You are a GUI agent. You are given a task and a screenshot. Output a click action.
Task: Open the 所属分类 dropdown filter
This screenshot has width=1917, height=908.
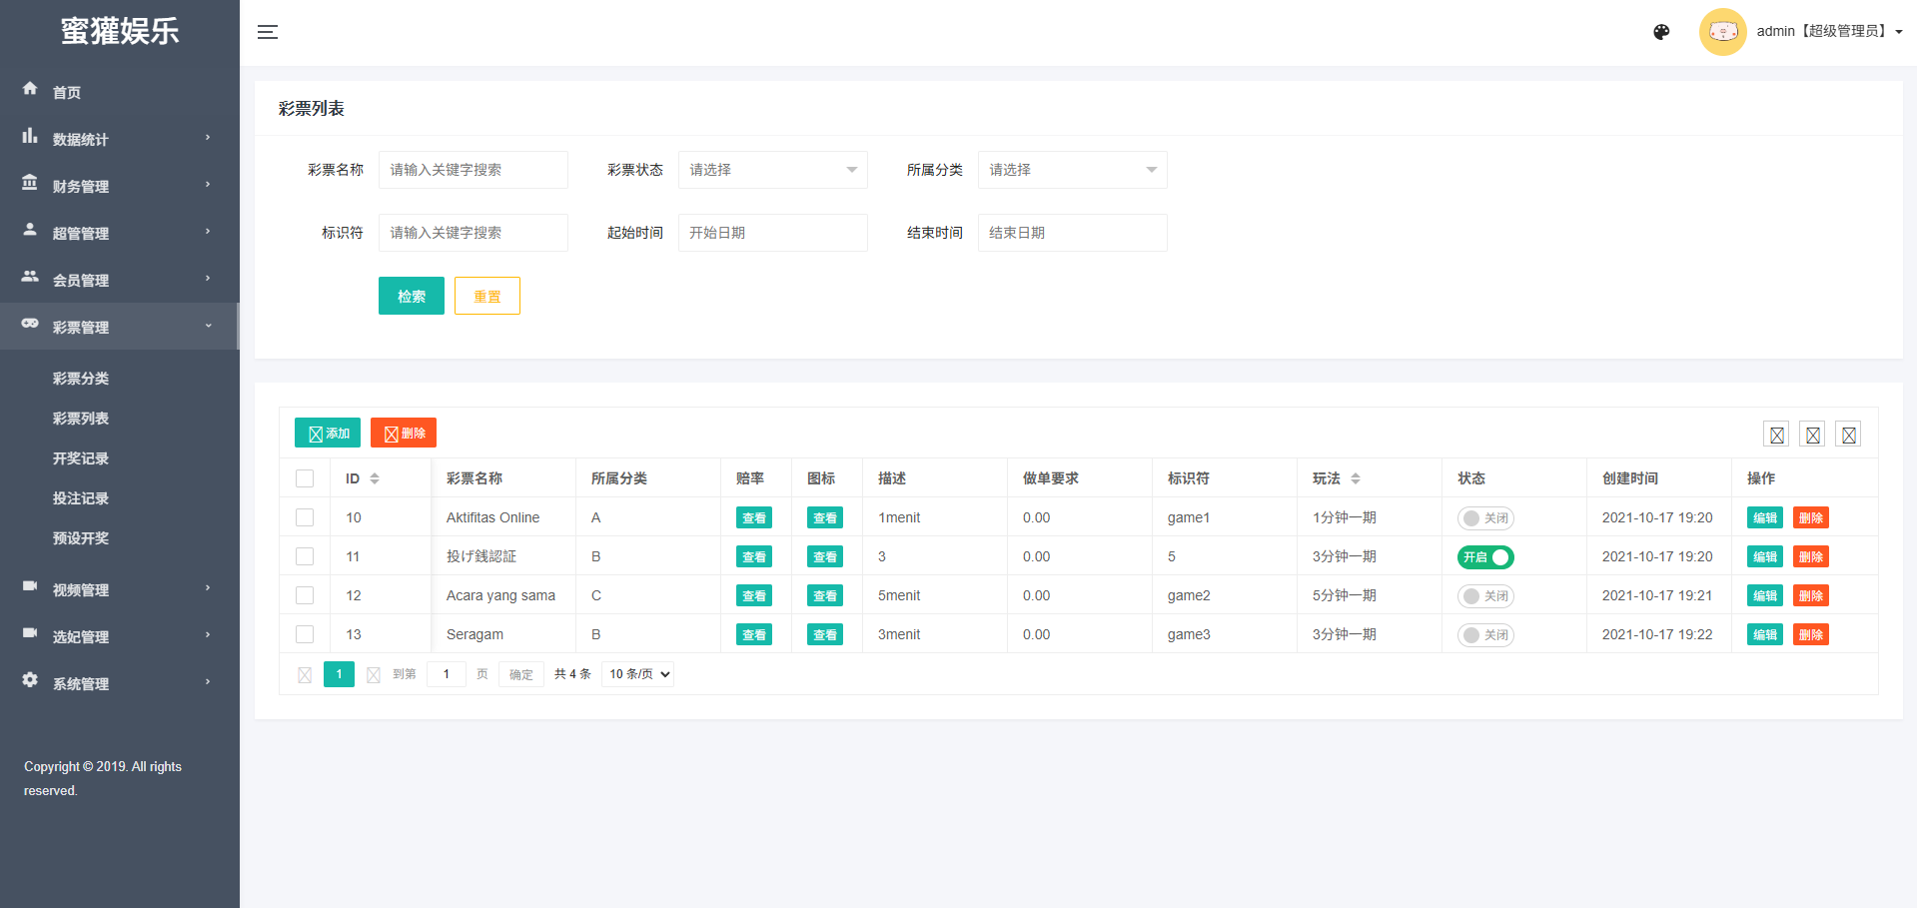coord(1072,170)
